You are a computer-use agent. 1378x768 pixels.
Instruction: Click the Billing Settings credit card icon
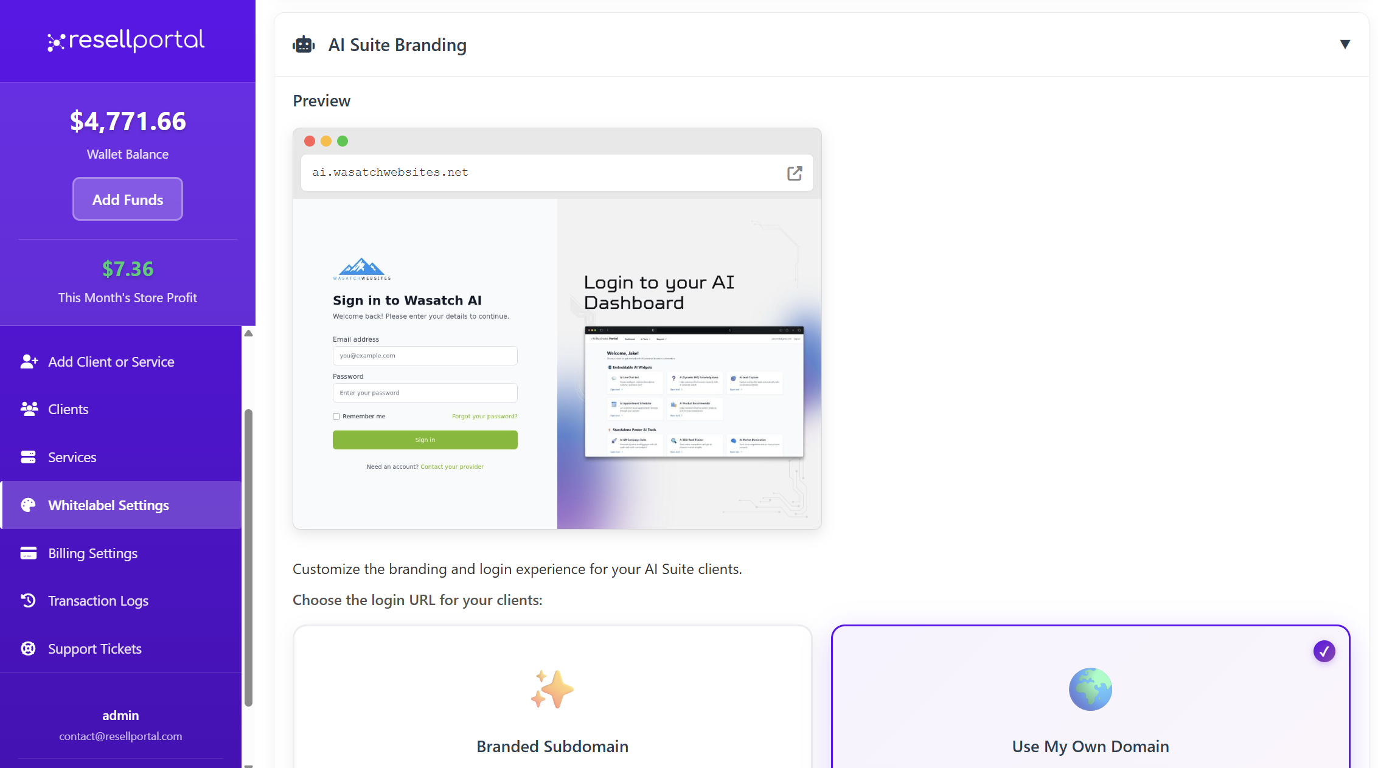[x=29, y=553]
